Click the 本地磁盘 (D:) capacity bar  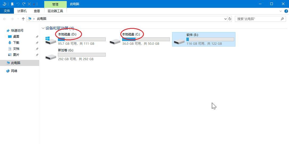pyautogui.click(x=82, y=39)
